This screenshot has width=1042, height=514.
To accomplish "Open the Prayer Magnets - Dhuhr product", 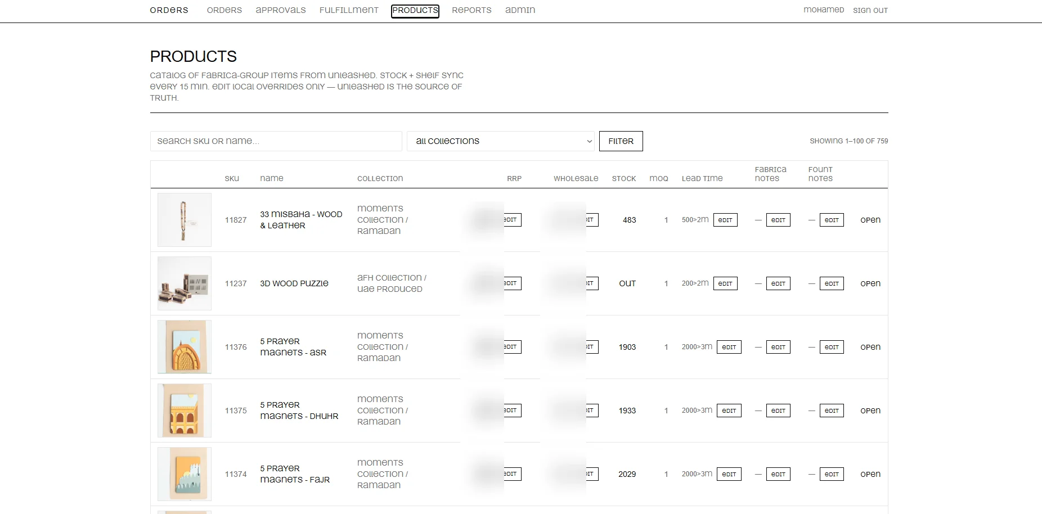I will [870, 411].
